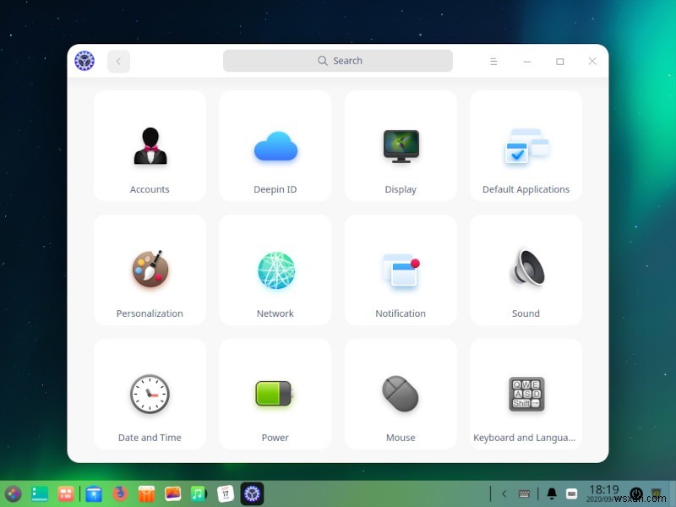
Task: Collapse the system tray with the chevron
Action: [x=504, y=493]
